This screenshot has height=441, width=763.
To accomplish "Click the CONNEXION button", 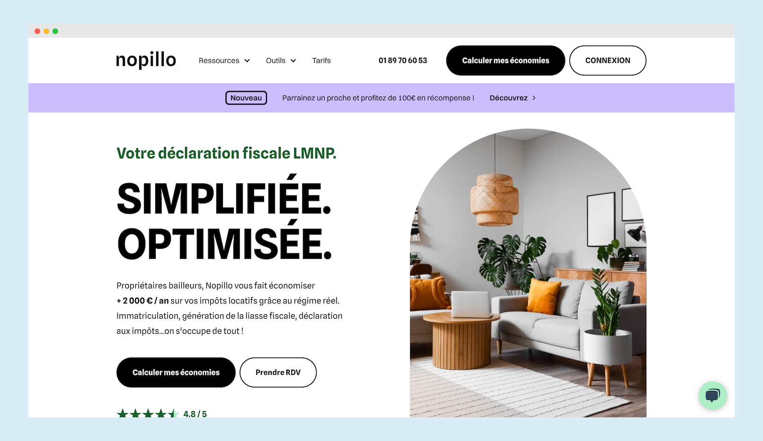I will pos(608,61).
